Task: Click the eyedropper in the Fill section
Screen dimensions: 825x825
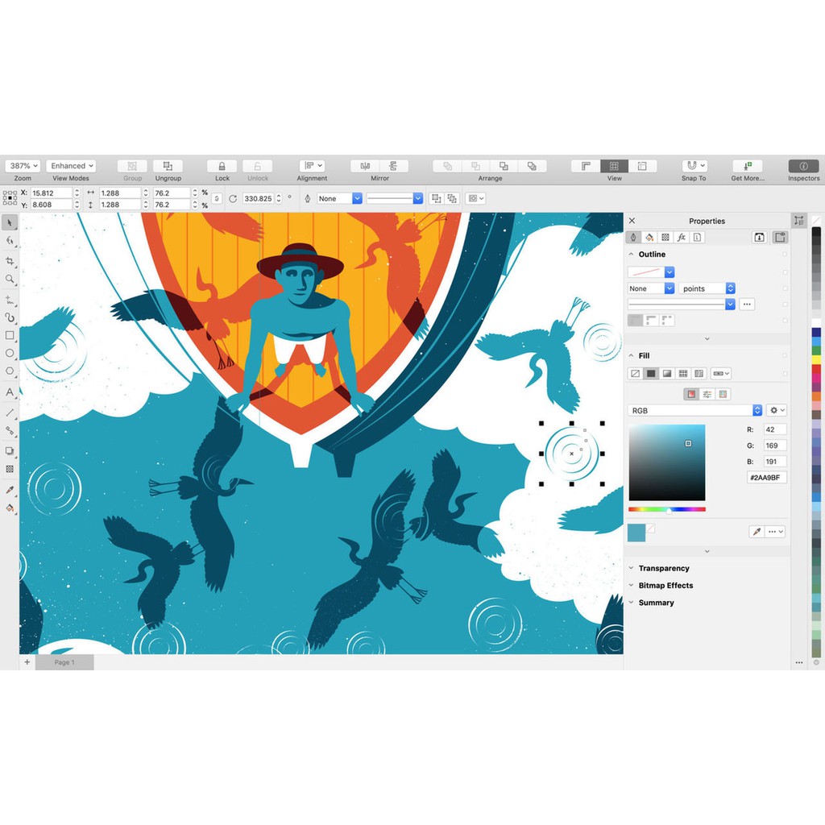Action: pos(756,532)
